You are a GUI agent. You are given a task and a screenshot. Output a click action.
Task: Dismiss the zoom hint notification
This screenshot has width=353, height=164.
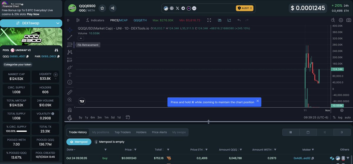[x=257, y=101]
